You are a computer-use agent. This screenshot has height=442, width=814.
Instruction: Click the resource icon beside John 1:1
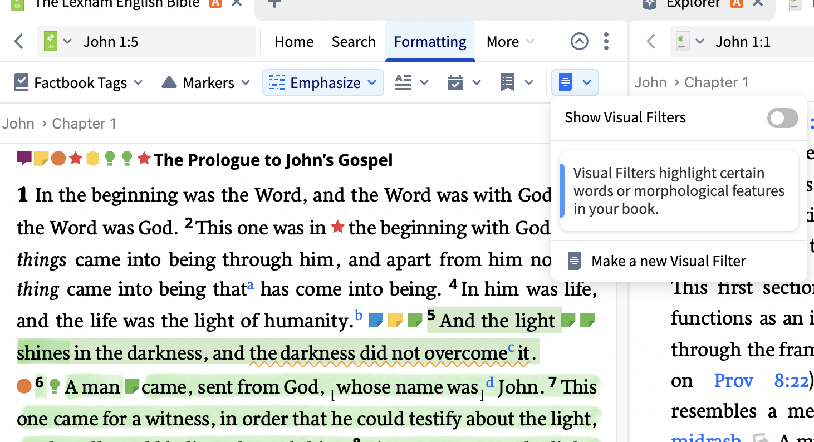coord(683,41)
